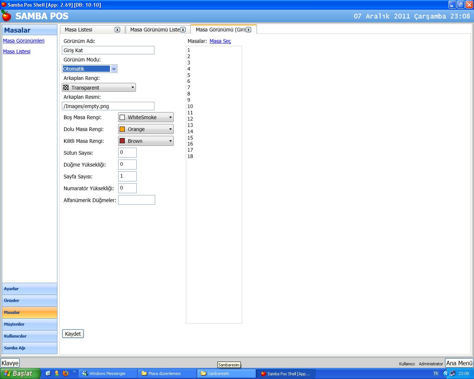Open Windows Messenger taskbar item

pos(107,373)
